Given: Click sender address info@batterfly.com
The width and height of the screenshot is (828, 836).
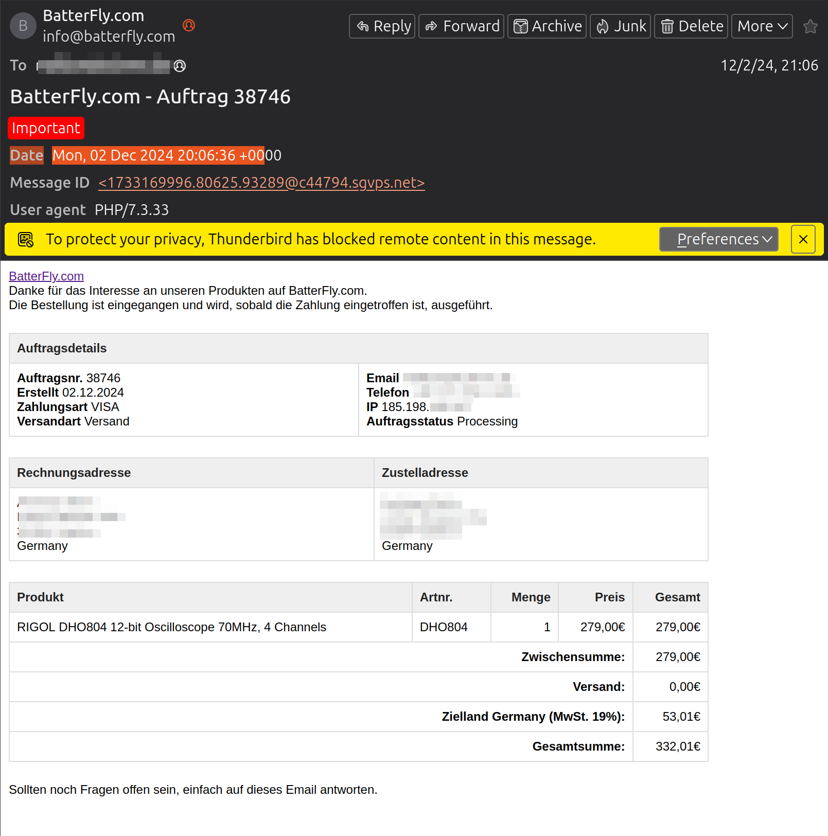Looking at the screenshot, I should click(109, 37).
